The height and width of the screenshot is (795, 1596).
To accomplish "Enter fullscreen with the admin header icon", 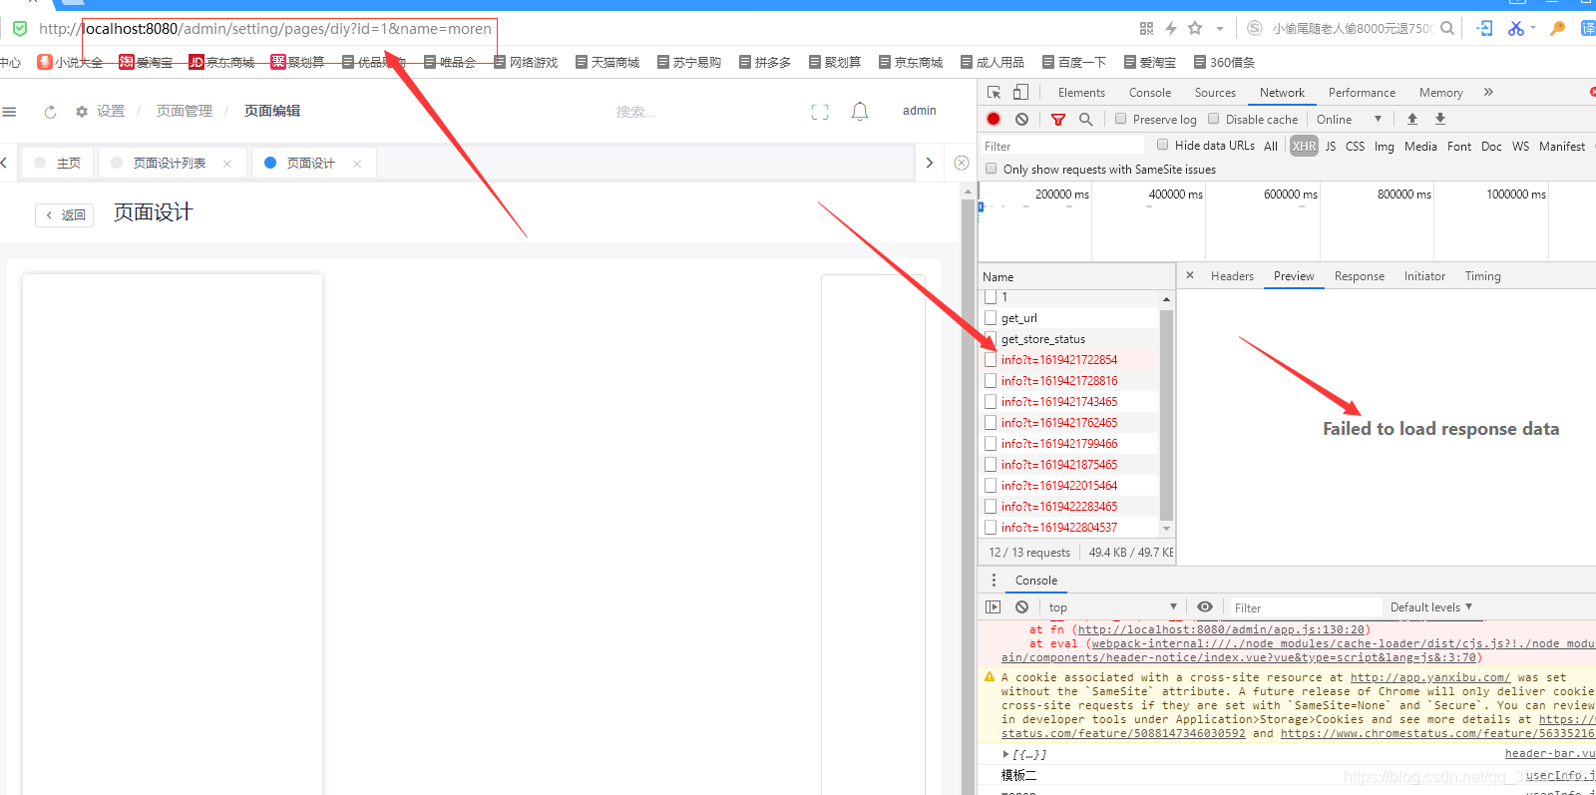I will click(820, 112).
